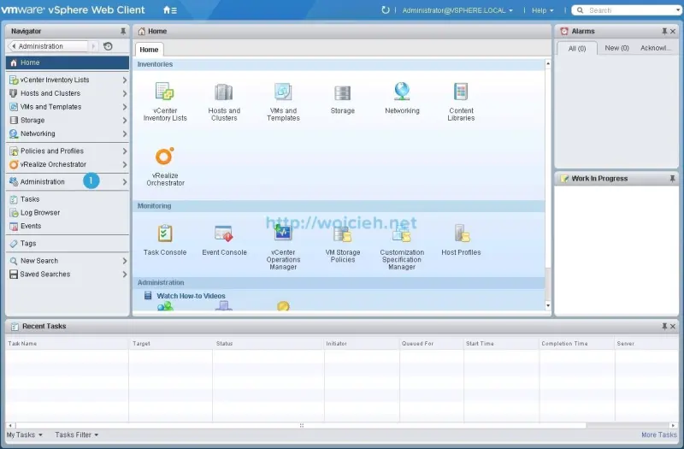Sort Recent Tasks by Completion Time column
This screenshot has height=449, width=684.
(576, 344)
